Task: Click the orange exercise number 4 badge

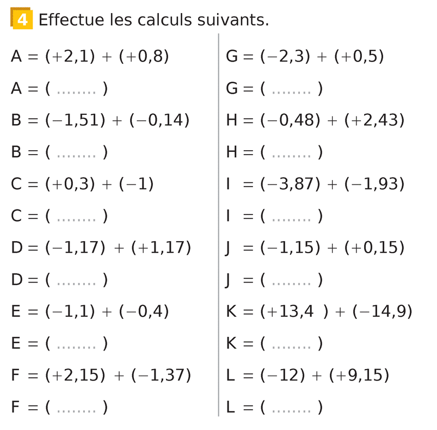Action: [x=21, y=20]
